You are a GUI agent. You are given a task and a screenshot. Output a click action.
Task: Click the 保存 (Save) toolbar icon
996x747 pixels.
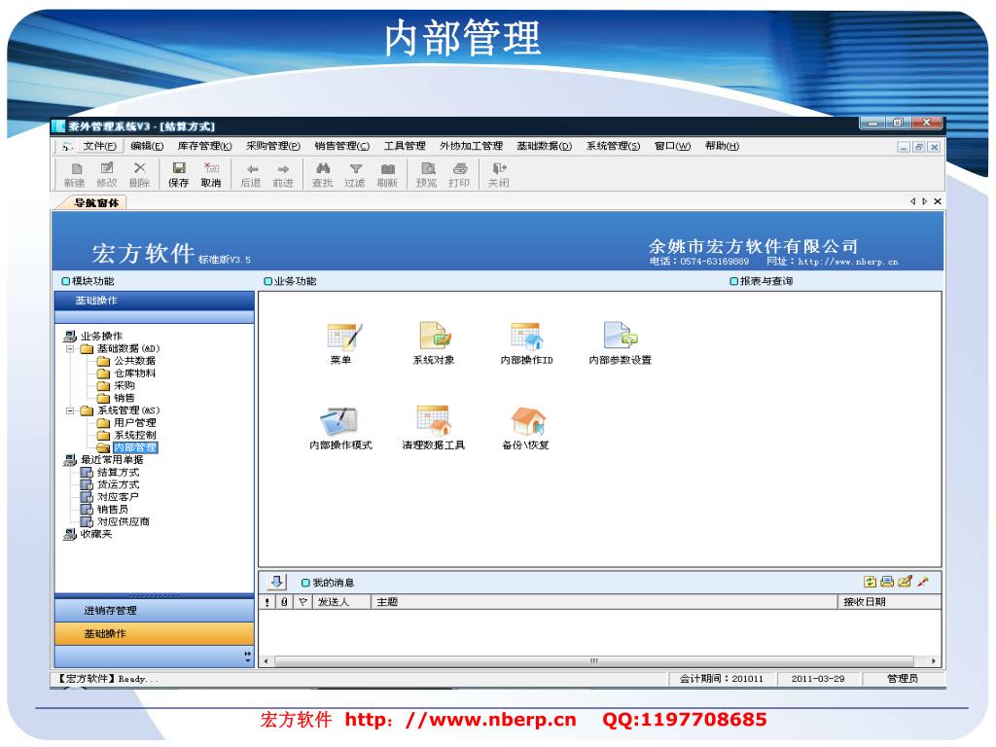tap(179, 174)
